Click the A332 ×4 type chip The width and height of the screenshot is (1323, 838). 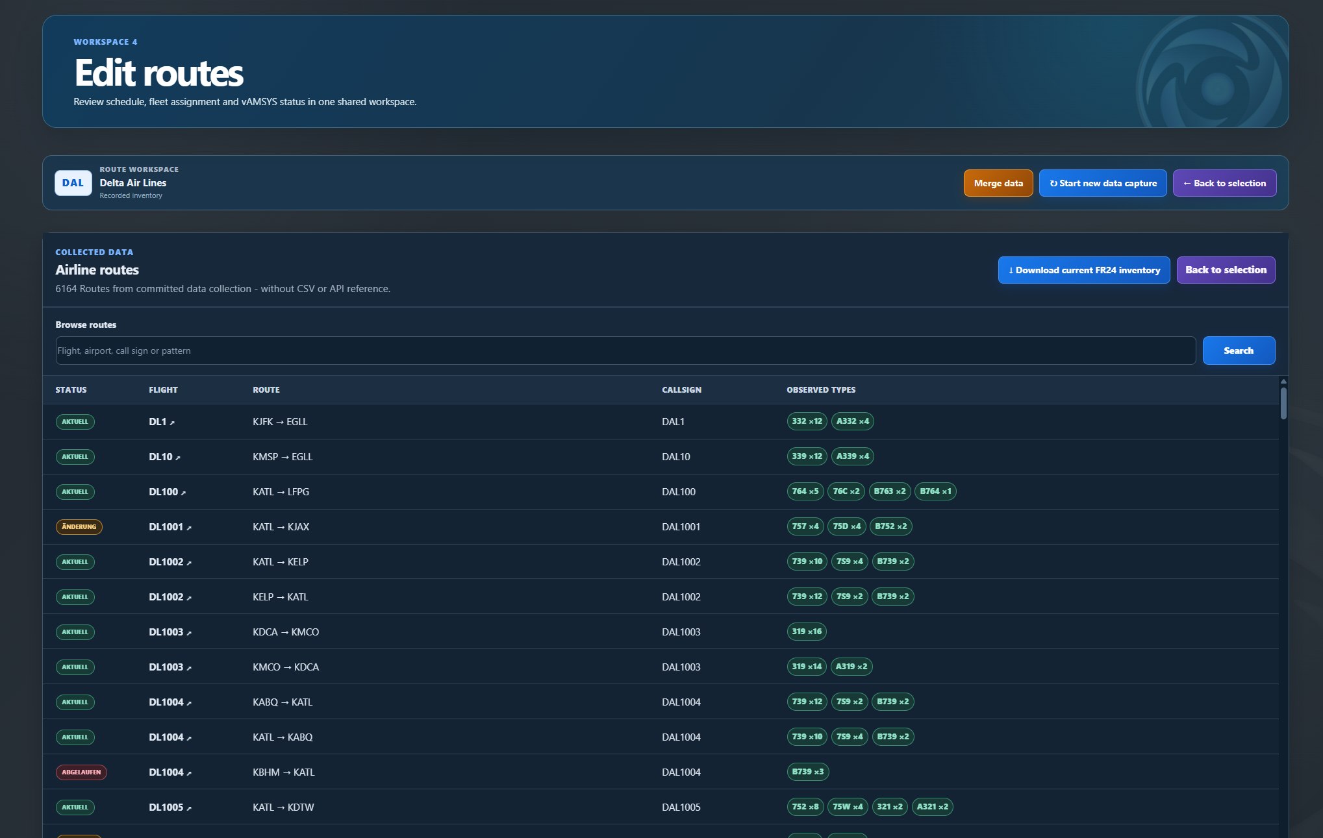(852, 421)
